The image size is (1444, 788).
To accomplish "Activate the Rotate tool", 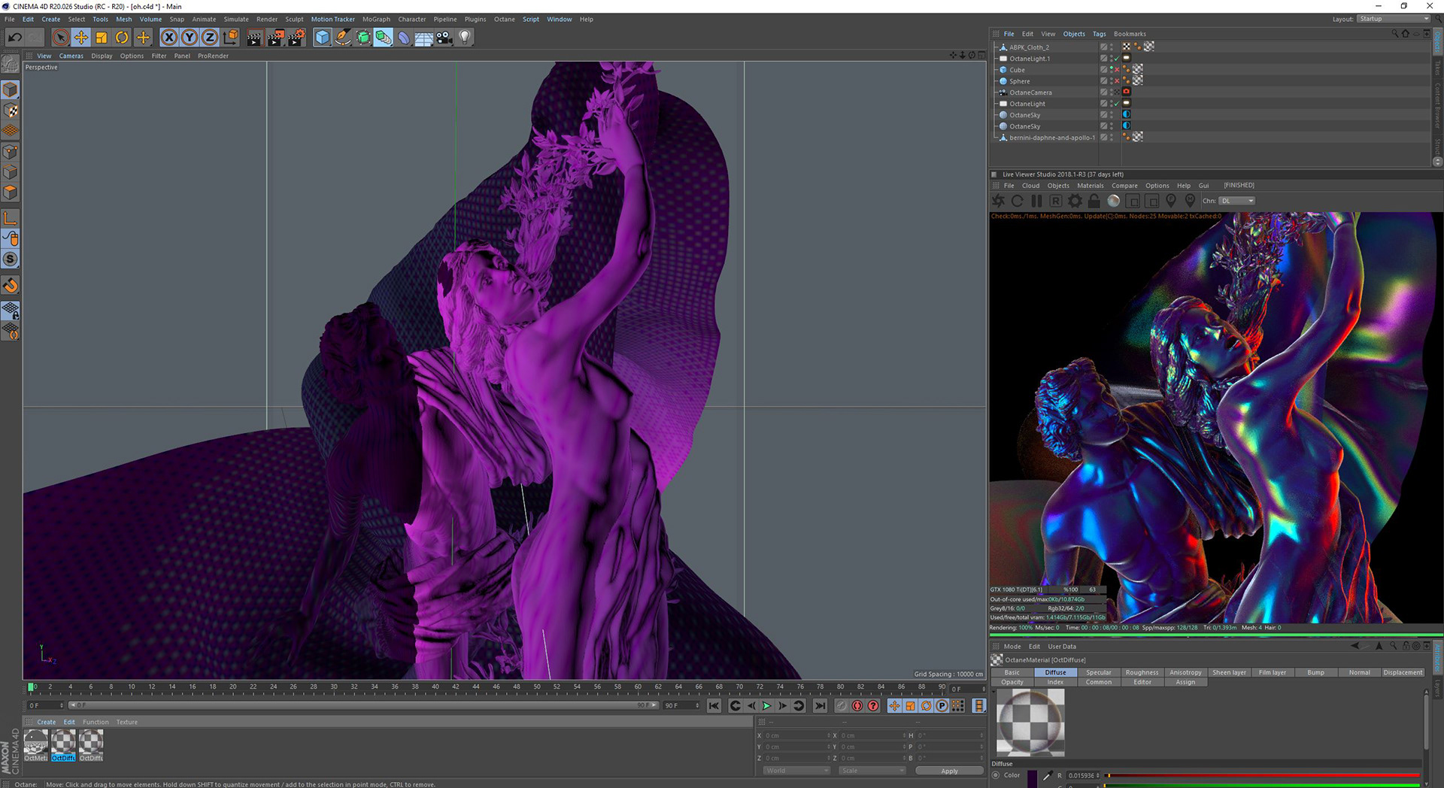I will pyautogui.click(x=122, y=38).
